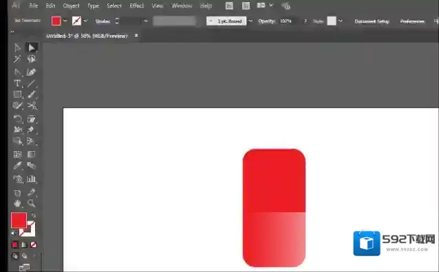The image size is (439, 272).
Task: Select the Lasso tool
Action: click(x=32, y=59)
